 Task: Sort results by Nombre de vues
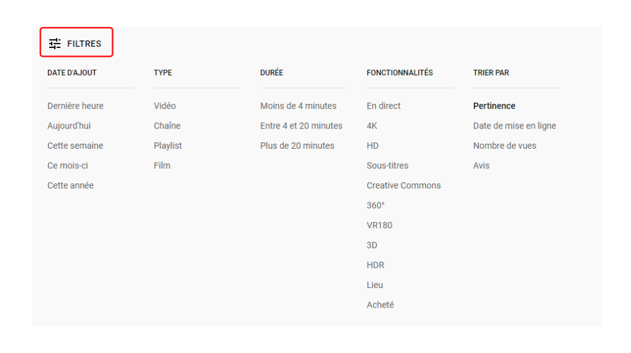[x=505, y=146]
